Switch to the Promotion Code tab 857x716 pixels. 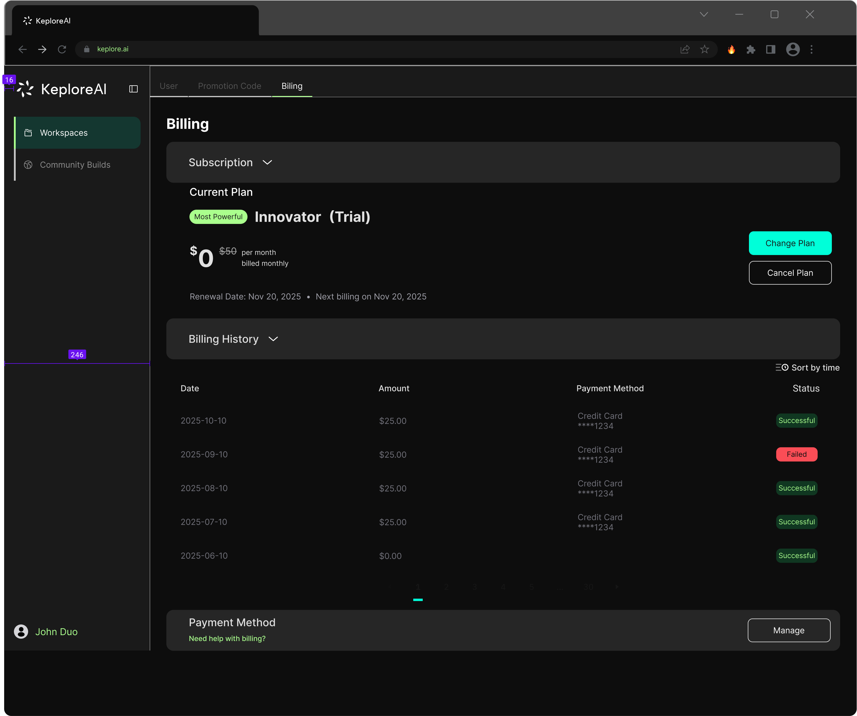point(229,86)
